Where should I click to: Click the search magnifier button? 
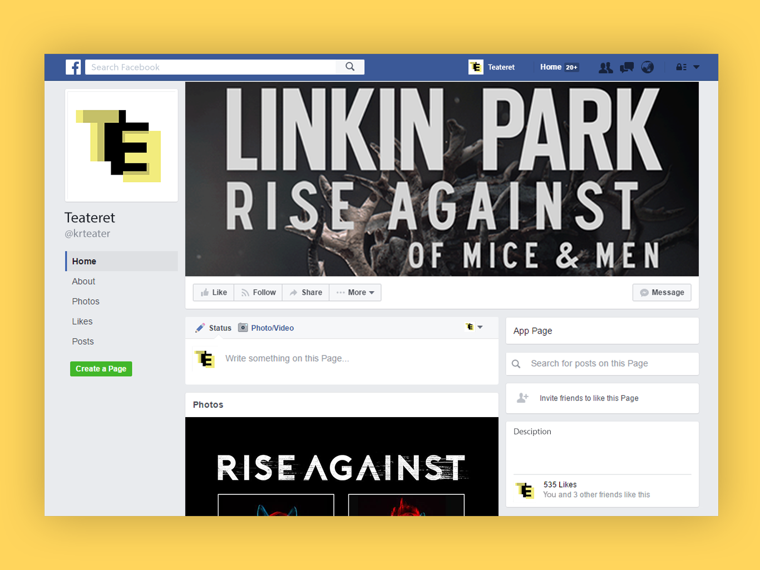click(x=350, y=67)
